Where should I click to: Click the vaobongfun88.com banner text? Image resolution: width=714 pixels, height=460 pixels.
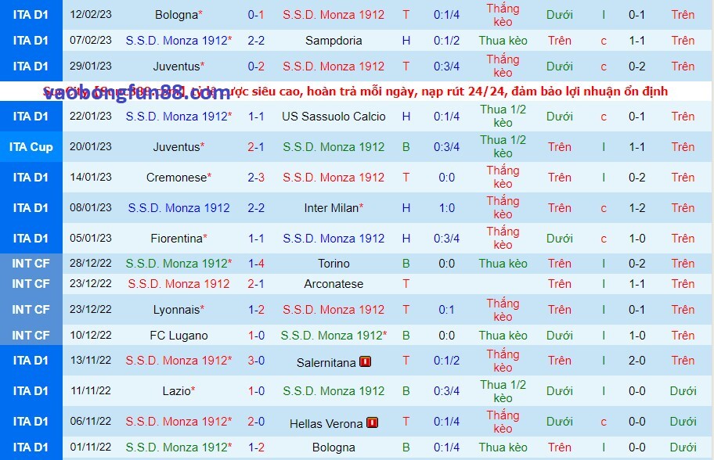point(137,94)
